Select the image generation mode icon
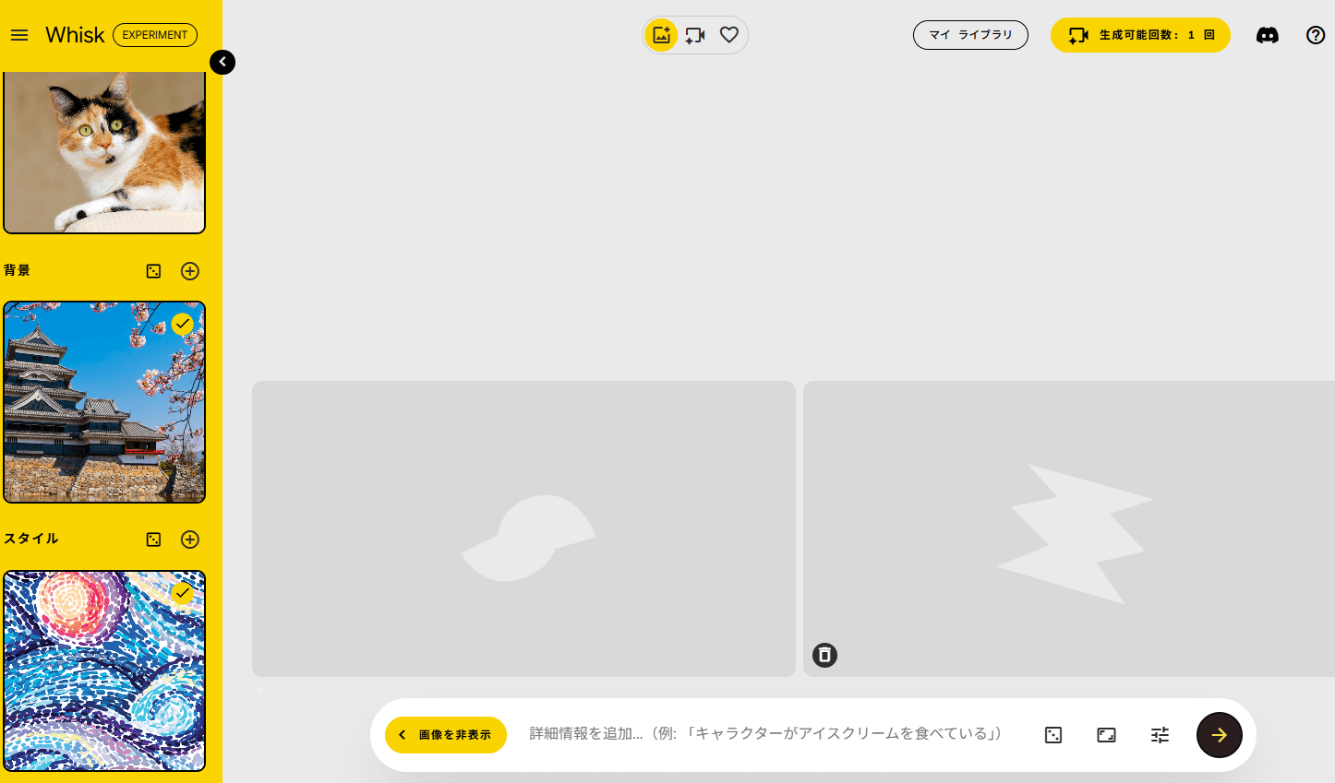 pyautogui.click(x=661, y=35)
